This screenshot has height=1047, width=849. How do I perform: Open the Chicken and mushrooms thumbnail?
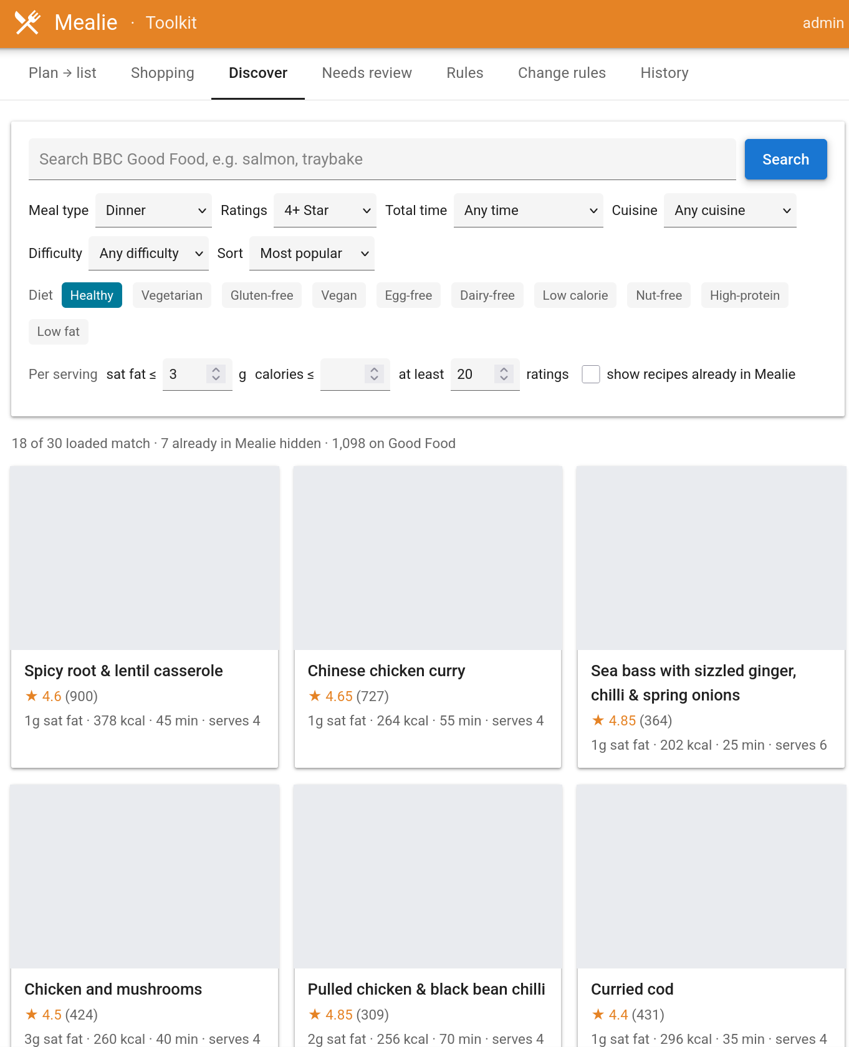[x=145, y=877]
